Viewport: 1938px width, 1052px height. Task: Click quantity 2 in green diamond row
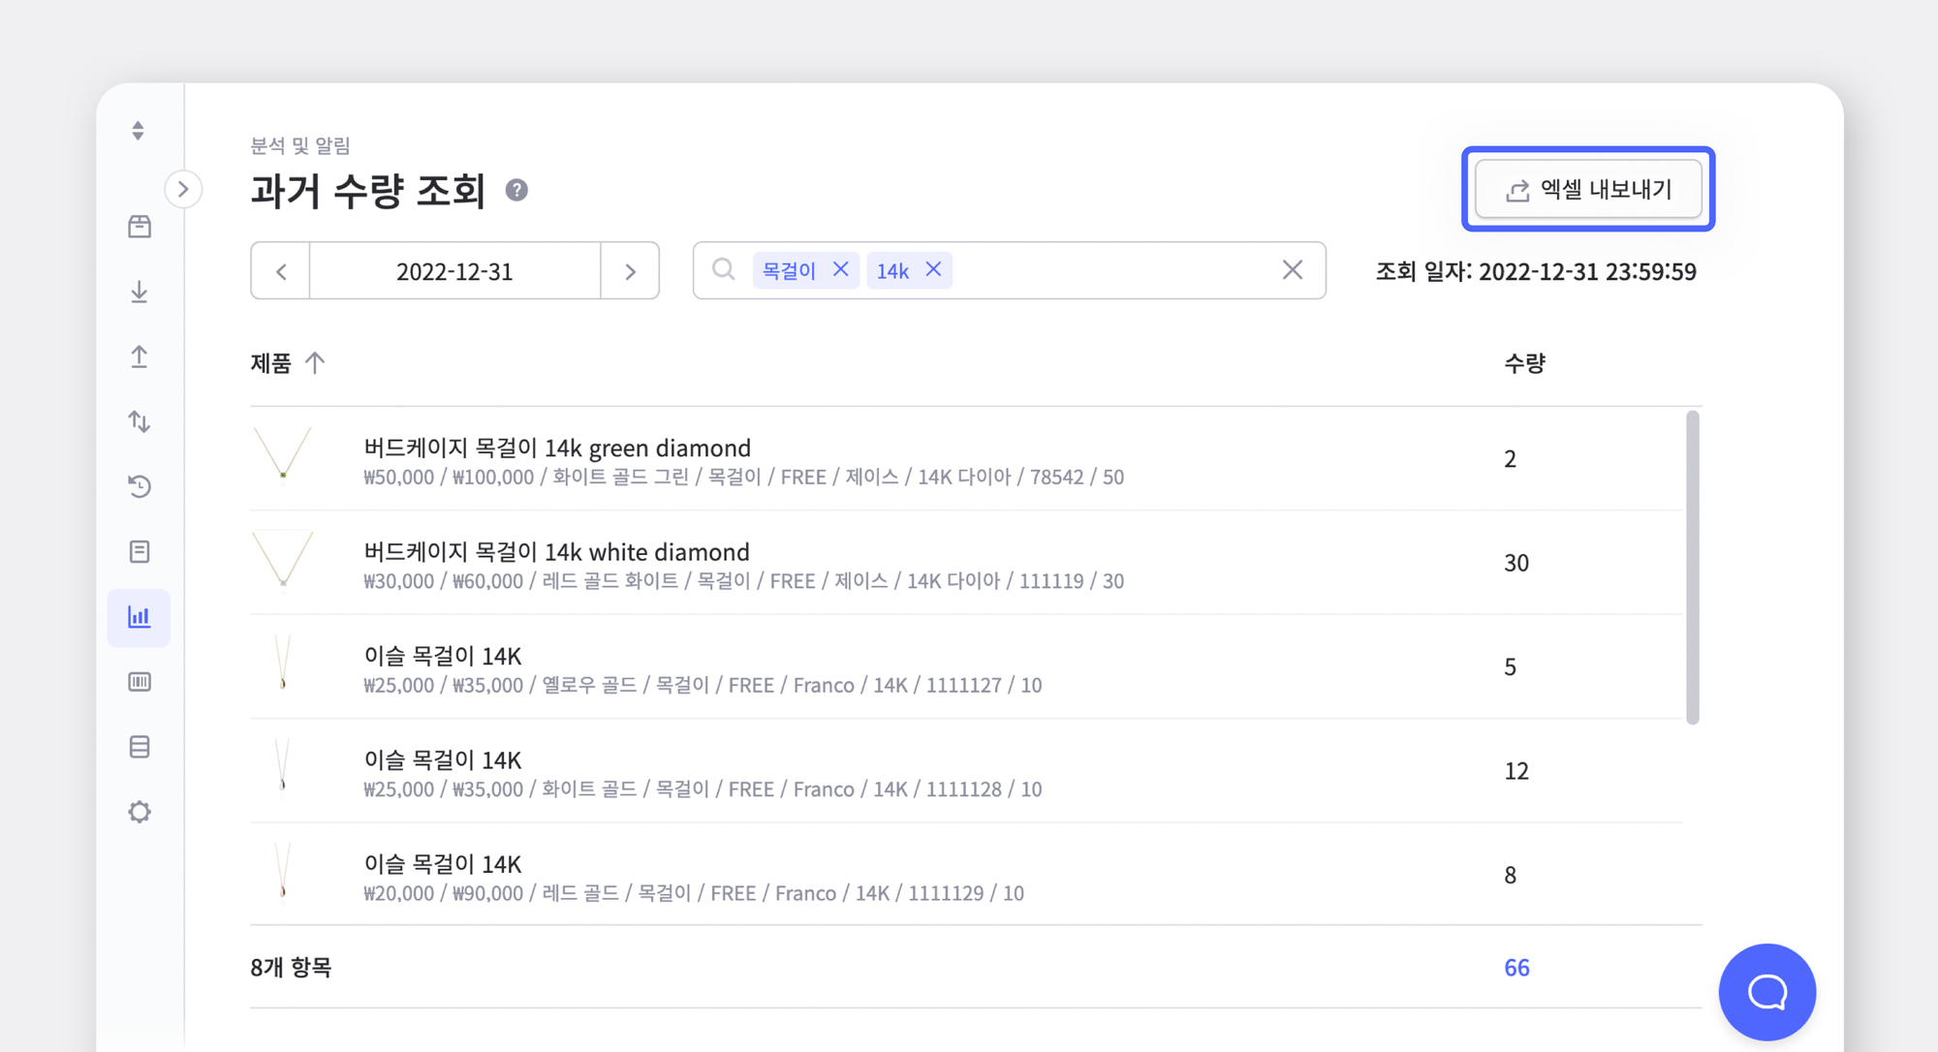[1510, 459]
